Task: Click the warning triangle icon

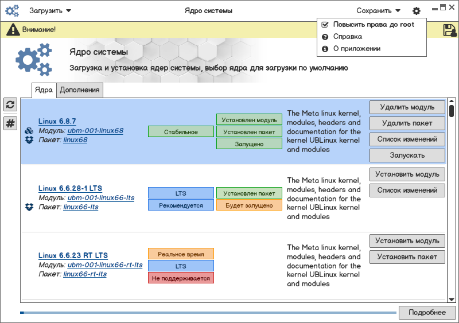Action: point(13,30)
